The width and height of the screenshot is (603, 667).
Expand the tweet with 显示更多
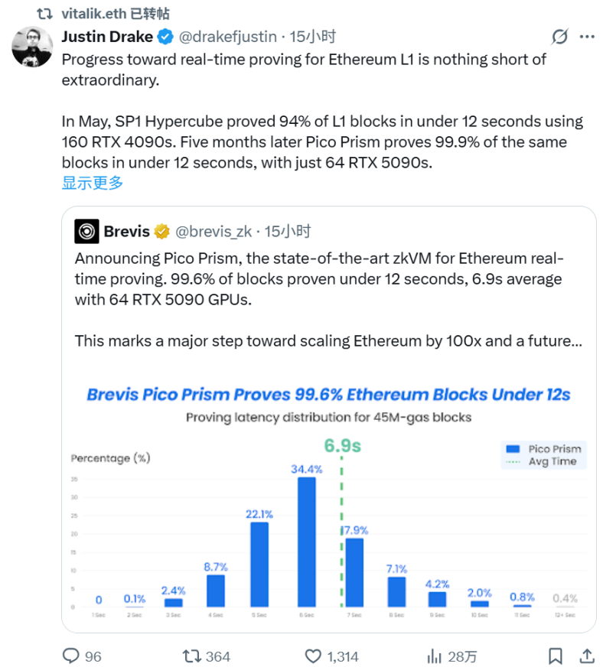pyautogui.click(x=92, y=183)
